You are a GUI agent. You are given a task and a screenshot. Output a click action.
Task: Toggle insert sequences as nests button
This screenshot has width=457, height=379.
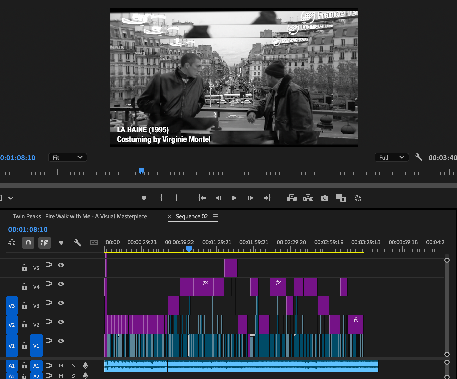12,243
